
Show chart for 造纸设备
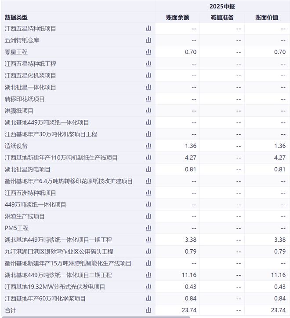pyautogui.click(x=149, y=146)
